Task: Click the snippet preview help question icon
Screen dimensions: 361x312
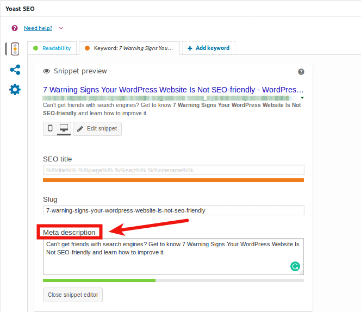Action: [x=301, y=72]
